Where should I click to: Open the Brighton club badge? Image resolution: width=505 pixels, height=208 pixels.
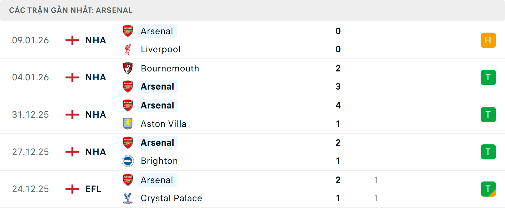tap(128, 161)
